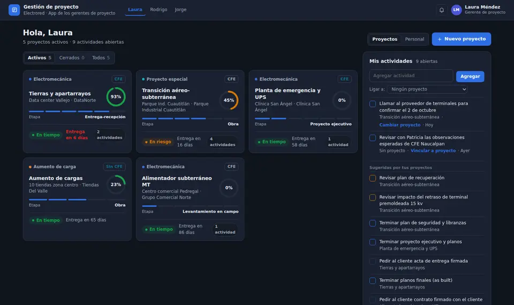This screenshot has width=514, height=305.
Task: Focus the 'Agregar actividad' input field
Action: [x=411, y=75]
